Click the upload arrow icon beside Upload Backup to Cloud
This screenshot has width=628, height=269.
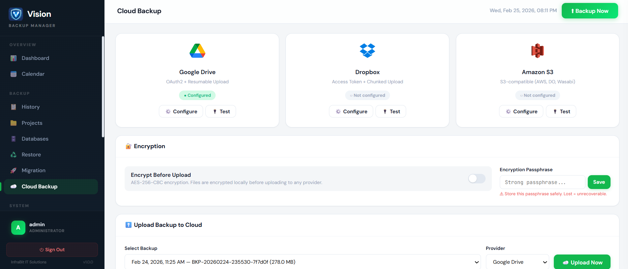point(129,225)
